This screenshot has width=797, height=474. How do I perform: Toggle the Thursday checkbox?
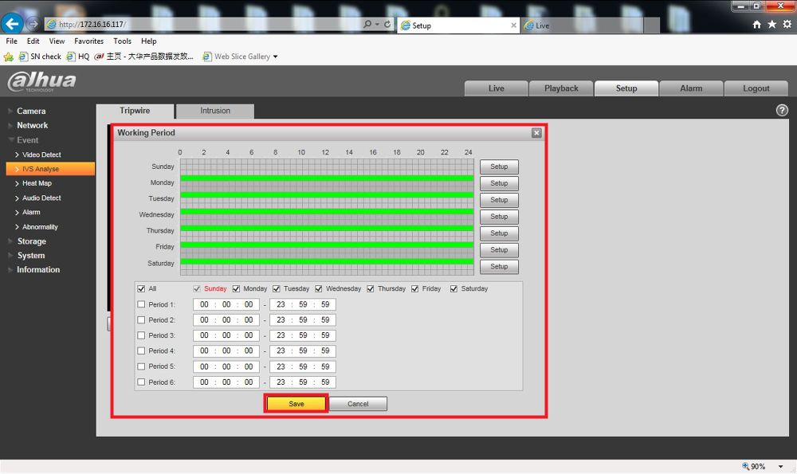[371, 288]
